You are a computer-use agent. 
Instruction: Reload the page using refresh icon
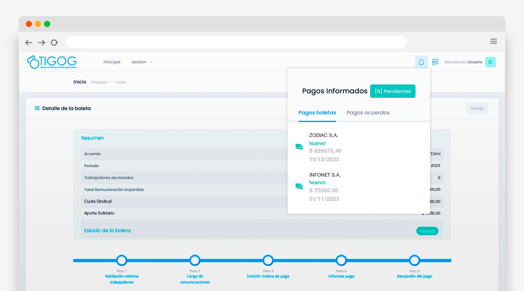(54, 42)
